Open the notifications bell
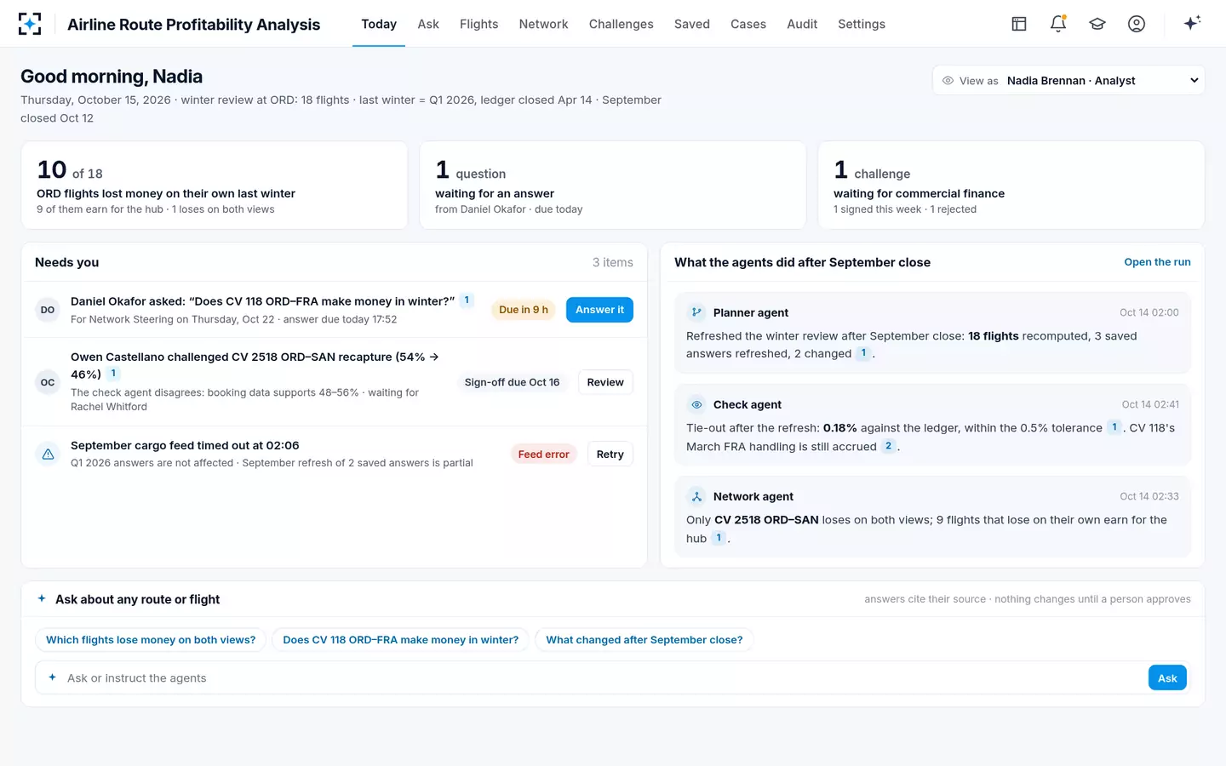Screen dimensions: 1226x766 1058,24
